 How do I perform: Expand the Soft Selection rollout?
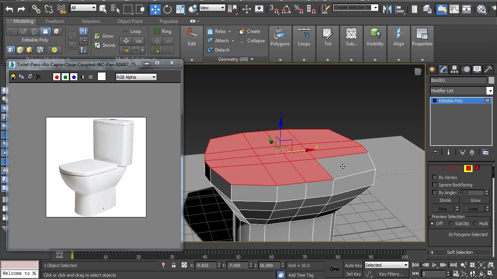pyautogui.click(x=460, y=252)
